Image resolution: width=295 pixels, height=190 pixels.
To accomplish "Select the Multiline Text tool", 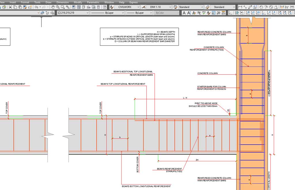I will [x=184, y=13].
